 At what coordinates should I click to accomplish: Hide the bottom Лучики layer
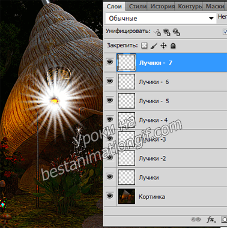(110, 177)
